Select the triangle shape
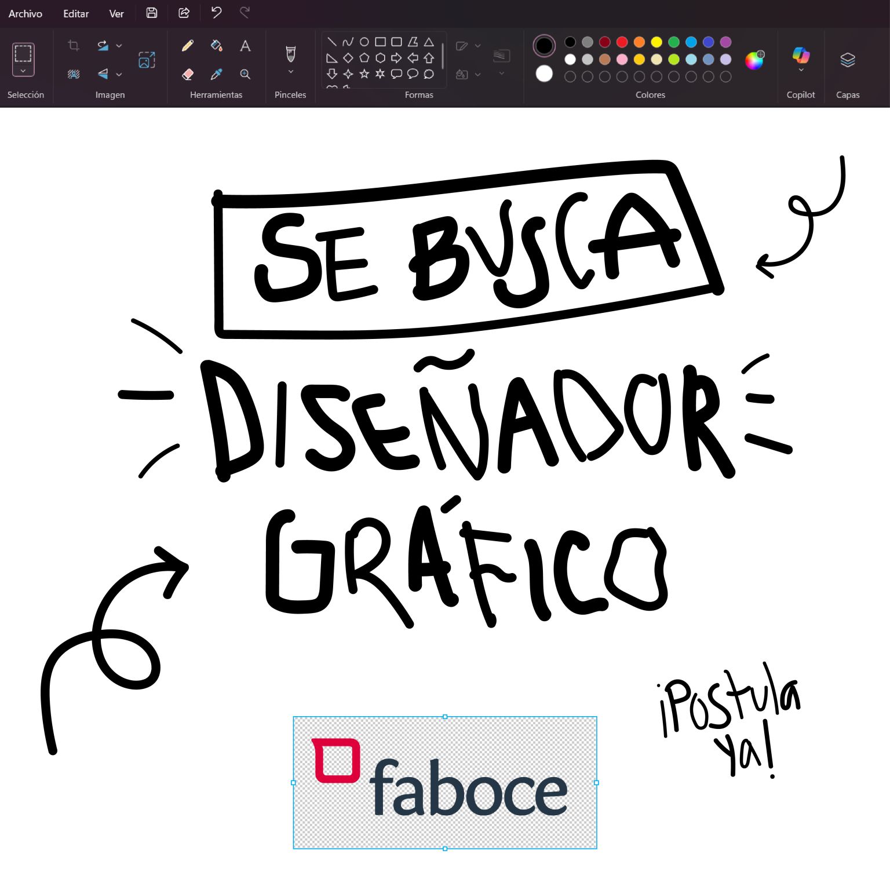The height and width of the screenshot is (890, 890). pos(429,42)
